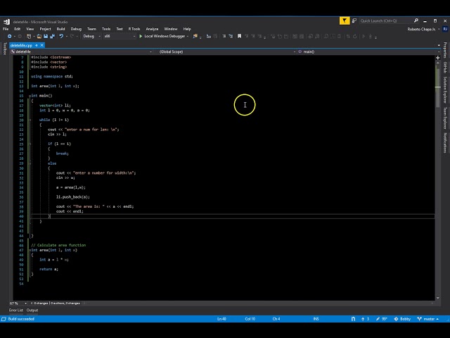Click the 'INS' status bar entry
Image resolution: width=450 pixels, height=338 pixels.
coord(316,319)
